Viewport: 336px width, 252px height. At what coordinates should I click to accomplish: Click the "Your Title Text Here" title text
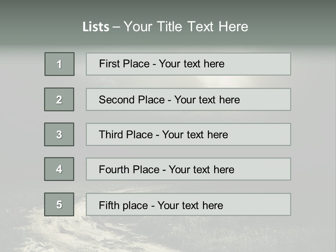pos(186,27)
